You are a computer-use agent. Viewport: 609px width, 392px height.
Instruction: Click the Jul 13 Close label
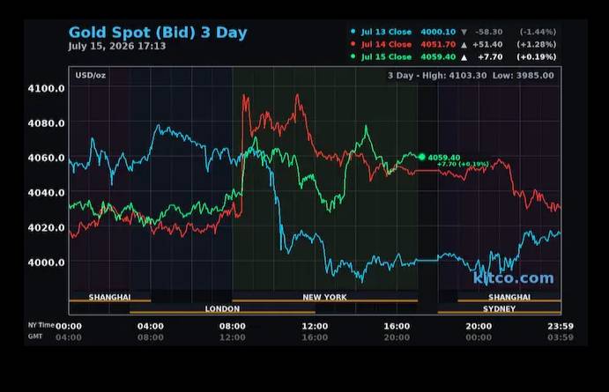(x=386, y=32)
